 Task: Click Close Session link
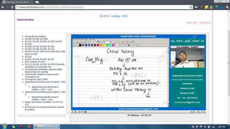(x=25, y=19)
